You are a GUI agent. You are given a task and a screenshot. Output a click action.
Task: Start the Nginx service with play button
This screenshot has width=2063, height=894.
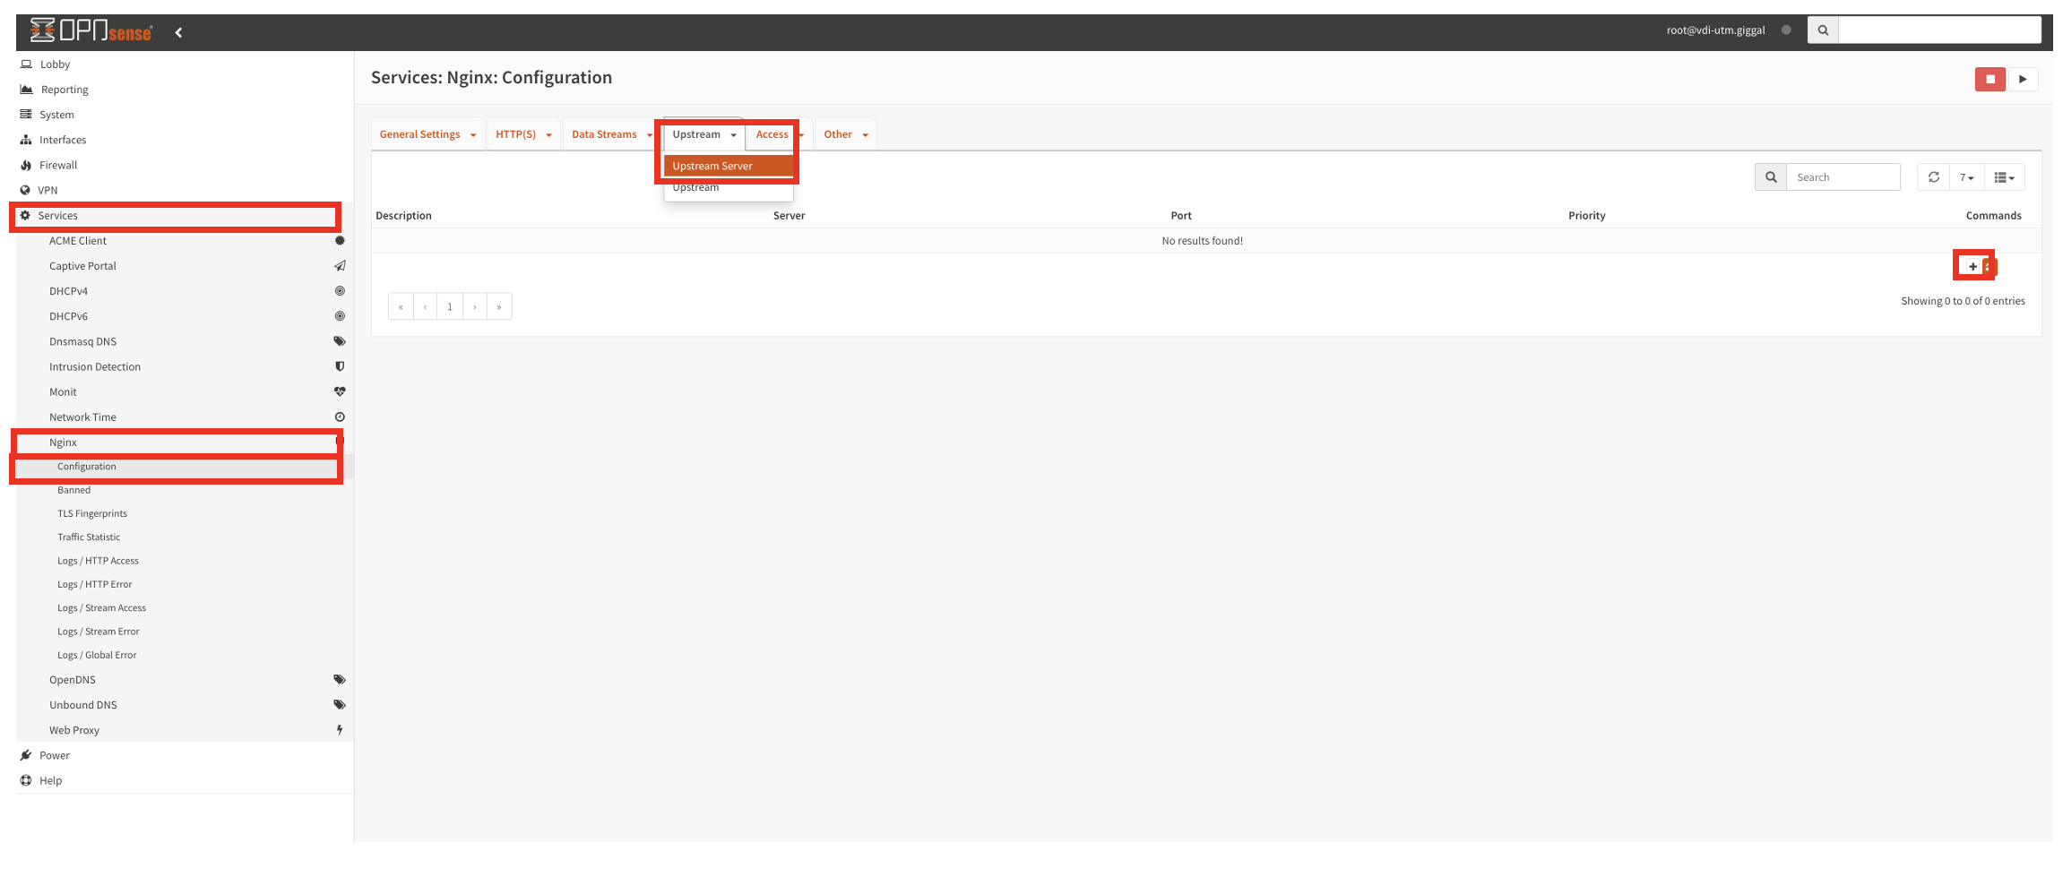point(2023,79)
